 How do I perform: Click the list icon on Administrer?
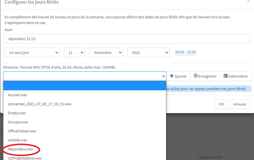click(225, 76)
